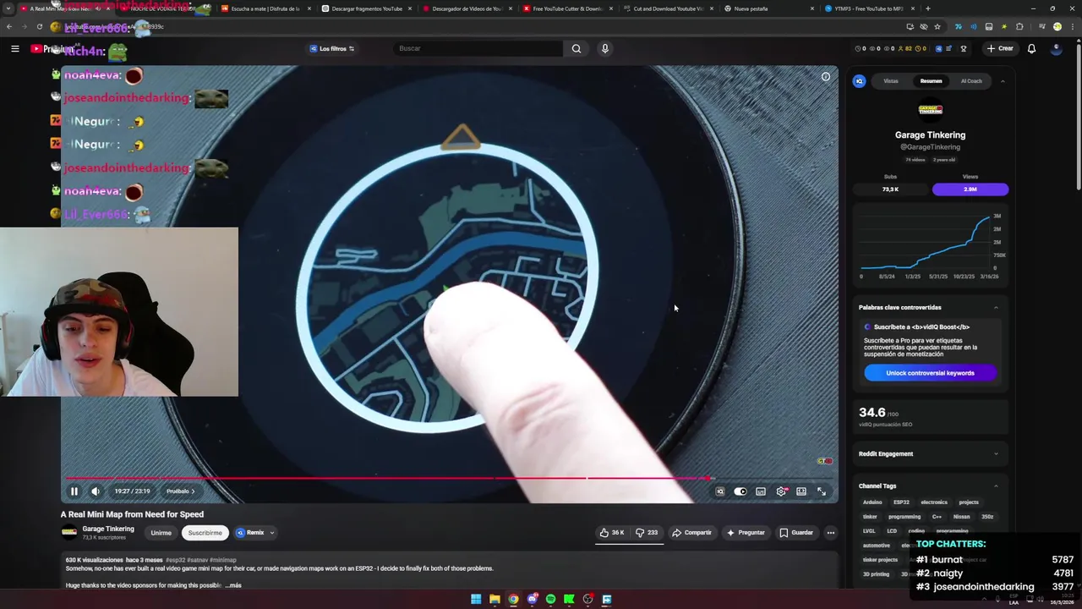The height and width of the screenshot is (609, 1082).
Task: Pause the video playback
Action: pos(74,491)
